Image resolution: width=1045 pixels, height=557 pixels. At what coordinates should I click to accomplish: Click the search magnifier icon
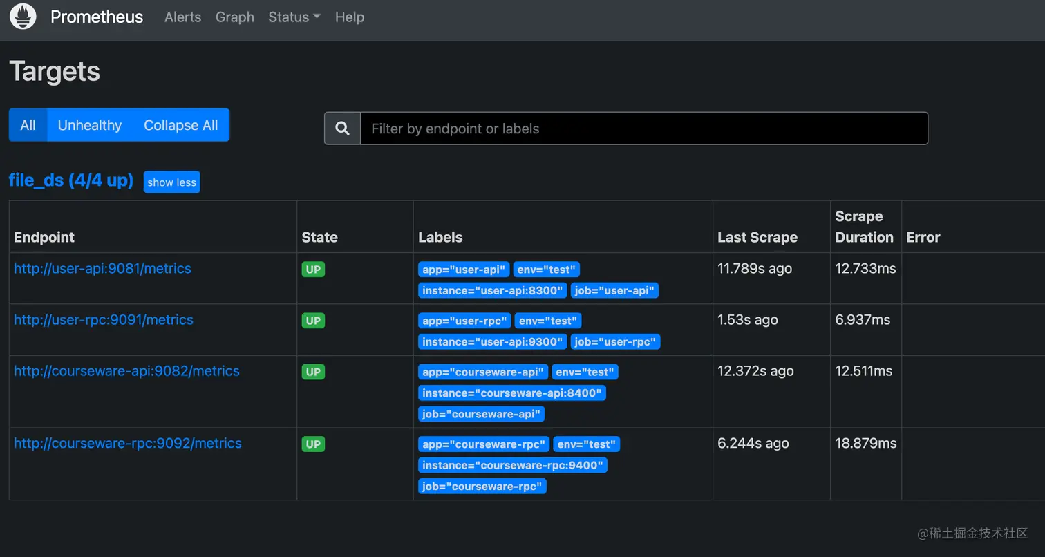(x=342, y=129)
